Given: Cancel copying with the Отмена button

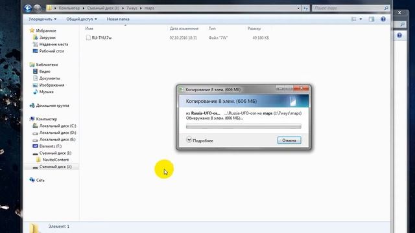Looking at the screenshot, I should pos(289,140).
